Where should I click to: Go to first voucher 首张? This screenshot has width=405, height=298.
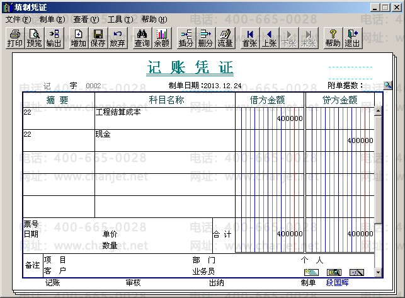250,38
